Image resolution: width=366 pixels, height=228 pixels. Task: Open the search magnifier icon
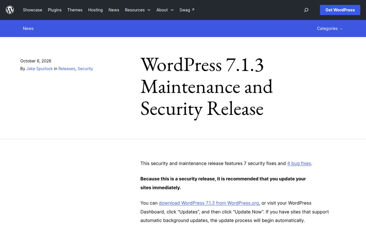tap(306, 10)
